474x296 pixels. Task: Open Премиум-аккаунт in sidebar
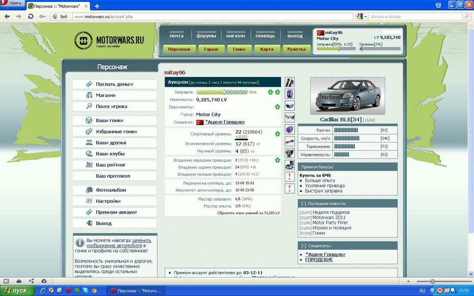(x=115, y=212)
